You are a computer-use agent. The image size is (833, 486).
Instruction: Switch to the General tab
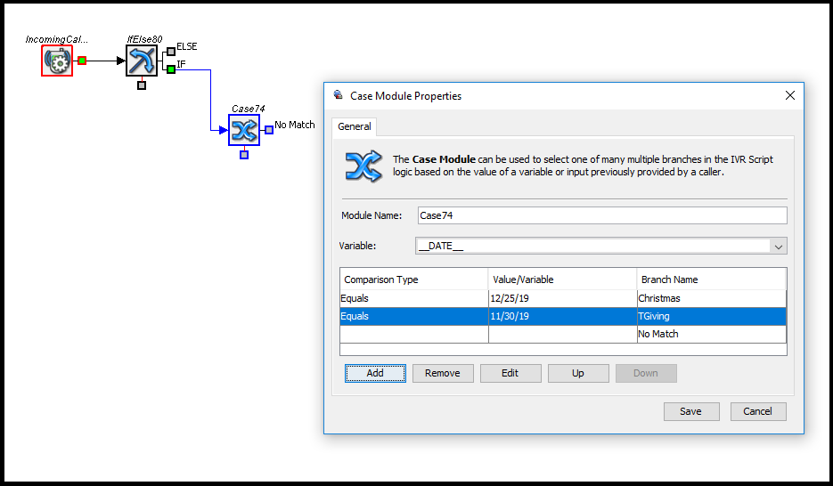point(355,126)
